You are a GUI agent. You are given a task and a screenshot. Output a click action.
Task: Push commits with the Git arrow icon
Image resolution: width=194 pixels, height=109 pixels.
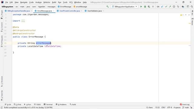(x=170, y=7)
